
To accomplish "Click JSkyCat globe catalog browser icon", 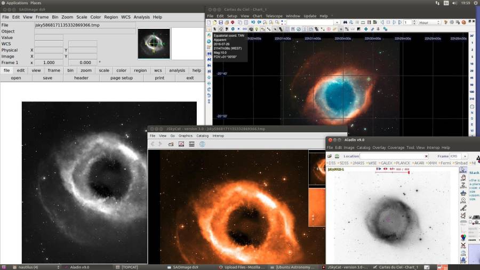I will [202, 144].
